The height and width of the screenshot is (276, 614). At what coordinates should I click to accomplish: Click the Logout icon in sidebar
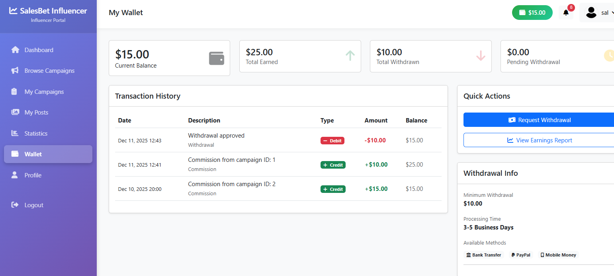[x=14, y=205]
